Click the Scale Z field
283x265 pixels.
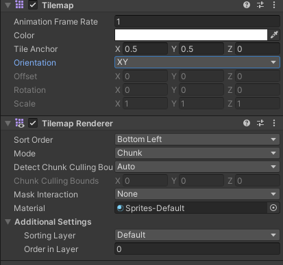point(258,103)
